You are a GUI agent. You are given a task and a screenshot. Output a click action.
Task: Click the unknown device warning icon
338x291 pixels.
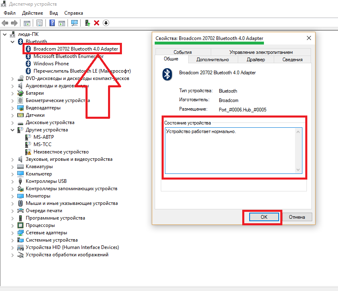click(x=28, y=152)
